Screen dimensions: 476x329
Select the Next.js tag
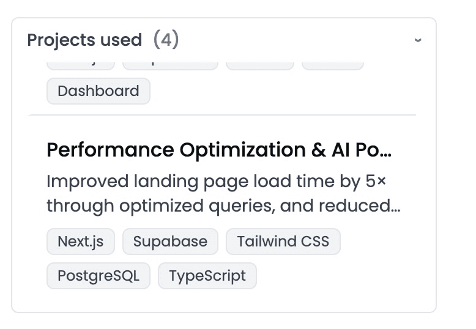click(81, 242)
